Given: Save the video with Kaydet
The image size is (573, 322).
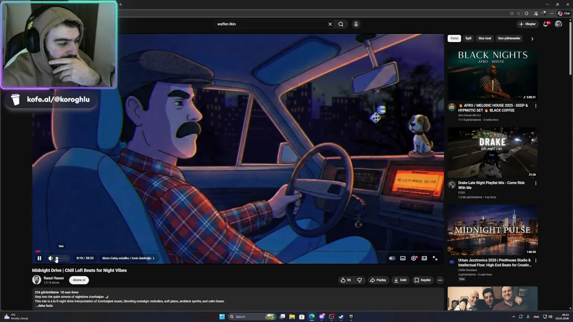Looking at the screenshot, I should click(422, 280).
